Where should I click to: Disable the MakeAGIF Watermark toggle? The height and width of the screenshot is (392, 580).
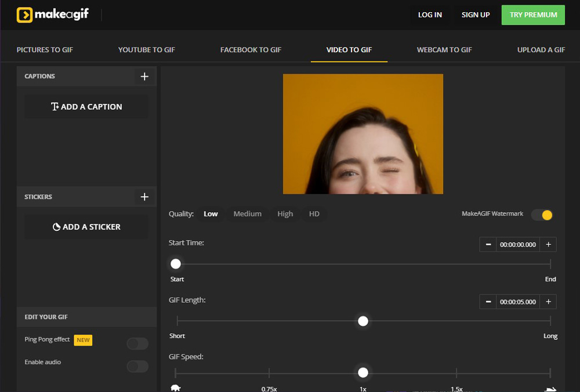[x=541, y=215]
